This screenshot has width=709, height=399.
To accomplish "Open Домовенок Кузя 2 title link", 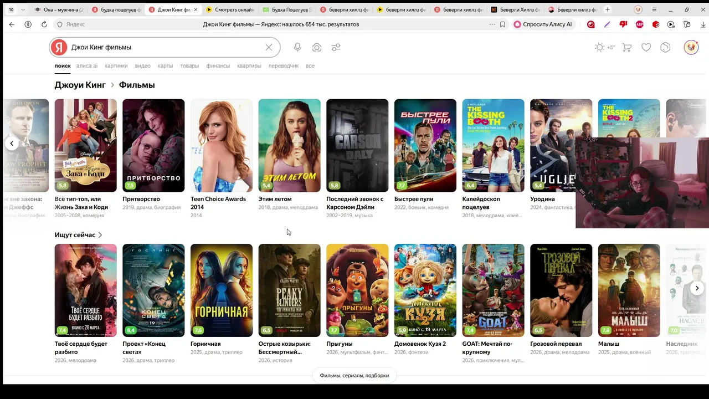I will [x=420, y=344].
